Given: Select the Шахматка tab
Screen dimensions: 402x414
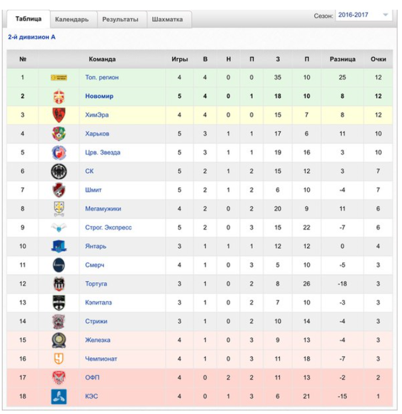Looking at the screenshot, I should click(167, 19).
